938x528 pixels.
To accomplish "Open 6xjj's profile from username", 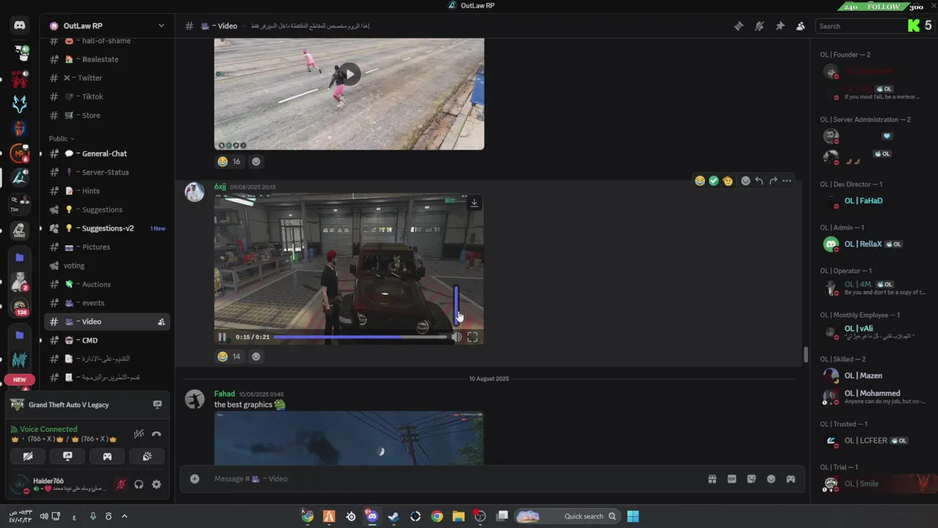I will coord(220,187).
